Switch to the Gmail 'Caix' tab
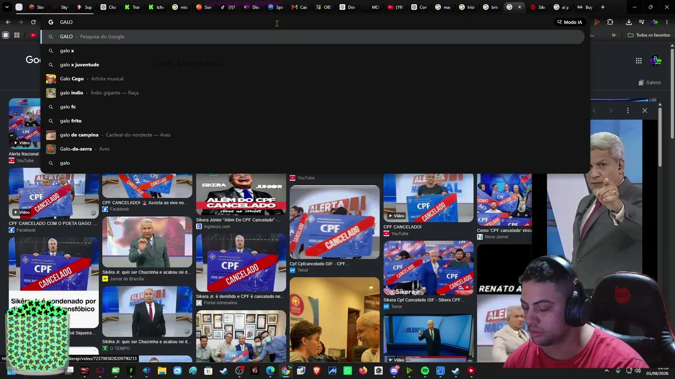The height and width of the screenshot is (379, 675). pyautogui.click(x=300, y=7)
